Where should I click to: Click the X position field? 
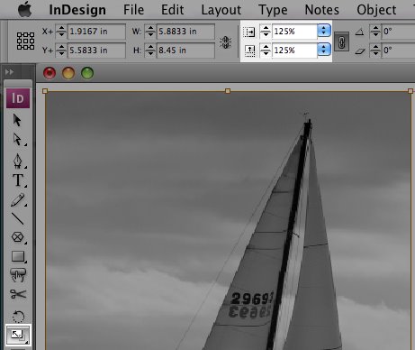(x=96, y=32)
